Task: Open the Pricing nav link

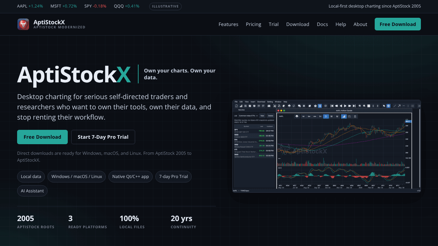Action: pyautogui.click(x=254, y=24)
